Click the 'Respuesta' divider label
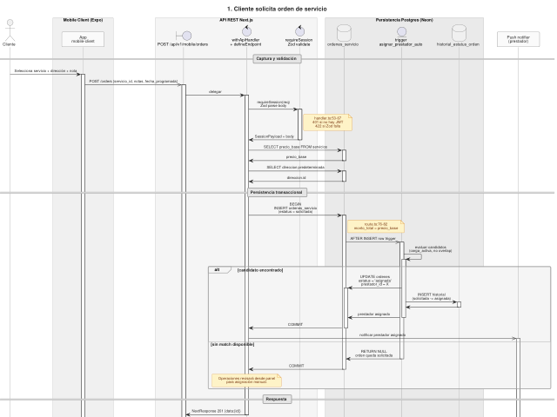Image resolution: width=557 pixels, height=417 pixels. coord(277,399)
